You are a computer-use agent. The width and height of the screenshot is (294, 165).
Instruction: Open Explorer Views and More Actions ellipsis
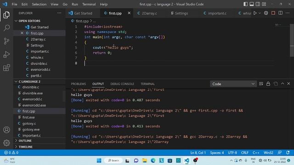(59, 13)
